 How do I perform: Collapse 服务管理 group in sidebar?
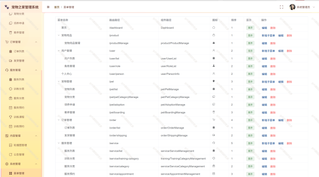point(36,70)
